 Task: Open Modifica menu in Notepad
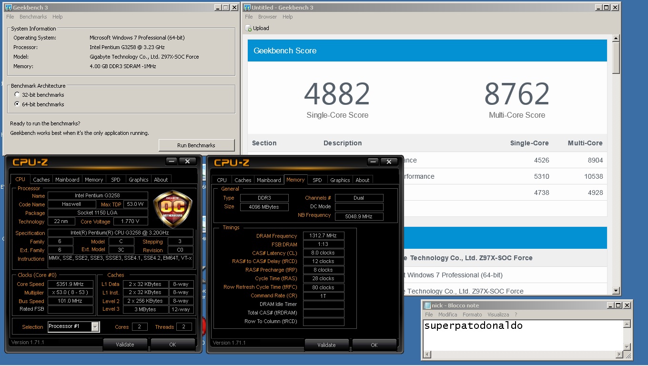coord(447,315)
